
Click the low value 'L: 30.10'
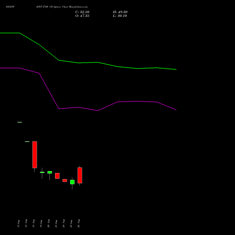coord(120,16)
